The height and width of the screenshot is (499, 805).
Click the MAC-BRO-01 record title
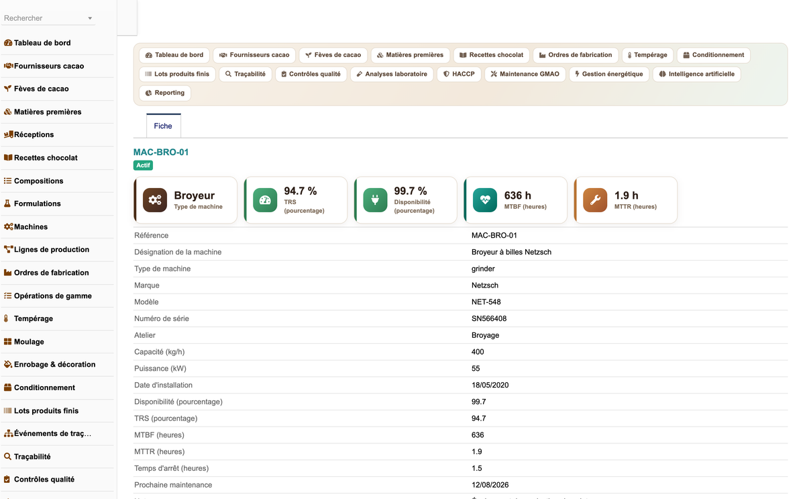coord(161,152)
